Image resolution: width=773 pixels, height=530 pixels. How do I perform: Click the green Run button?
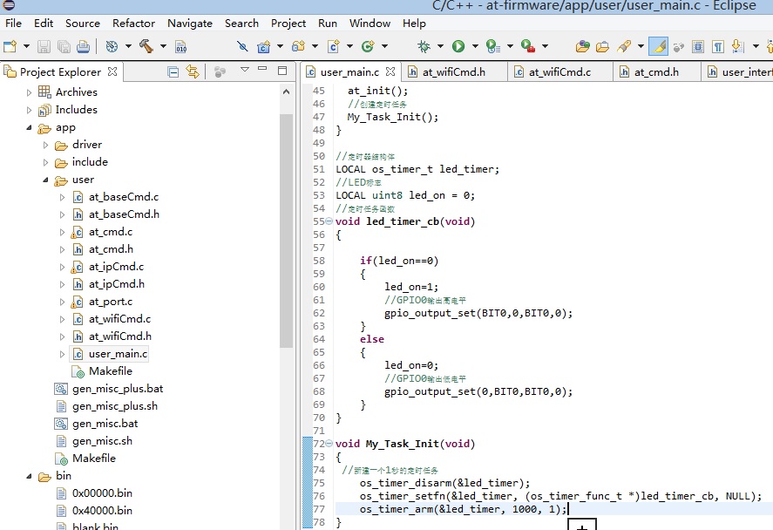point(458,46)
